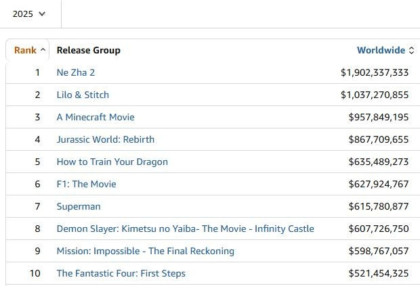Open How to Train Your Dragon link
Viewport: 420px width, 286px height.
point(112,162)
